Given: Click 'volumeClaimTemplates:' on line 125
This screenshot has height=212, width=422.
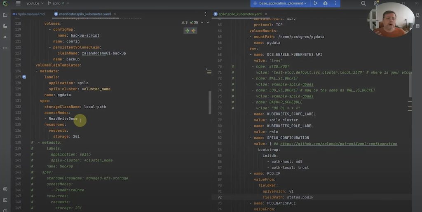Looking at the screenshot, I should click(59, 65).
